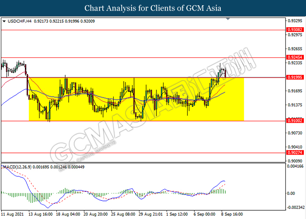Click the MACD values 0.001695 0.001246 0.000449
Screen dimensions: 306x219
click(x=59, y=167)
